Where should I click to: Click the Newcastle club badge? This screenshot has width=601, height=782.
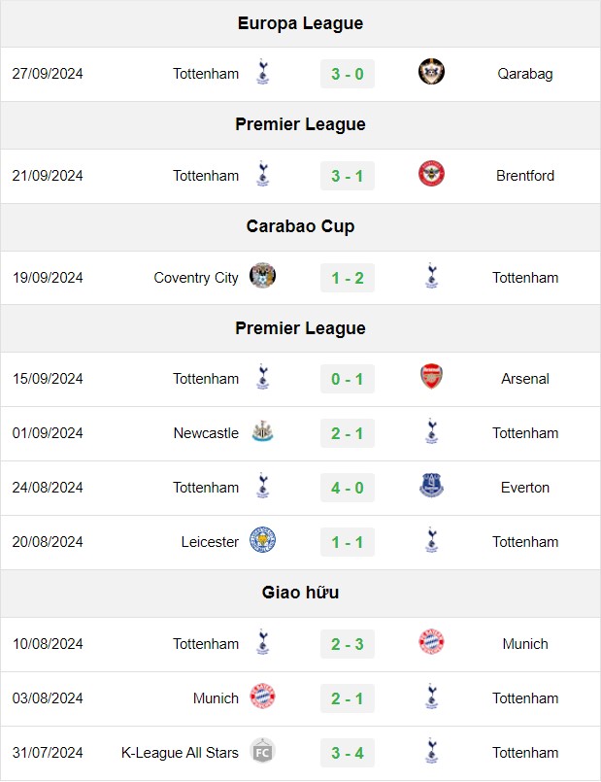pyautogui.click(x=262, y=431)
